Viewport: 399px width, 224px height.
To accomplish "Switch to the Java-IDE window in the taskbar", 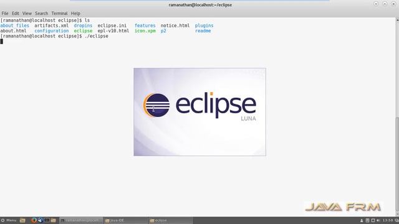I will tap(126, 220).
